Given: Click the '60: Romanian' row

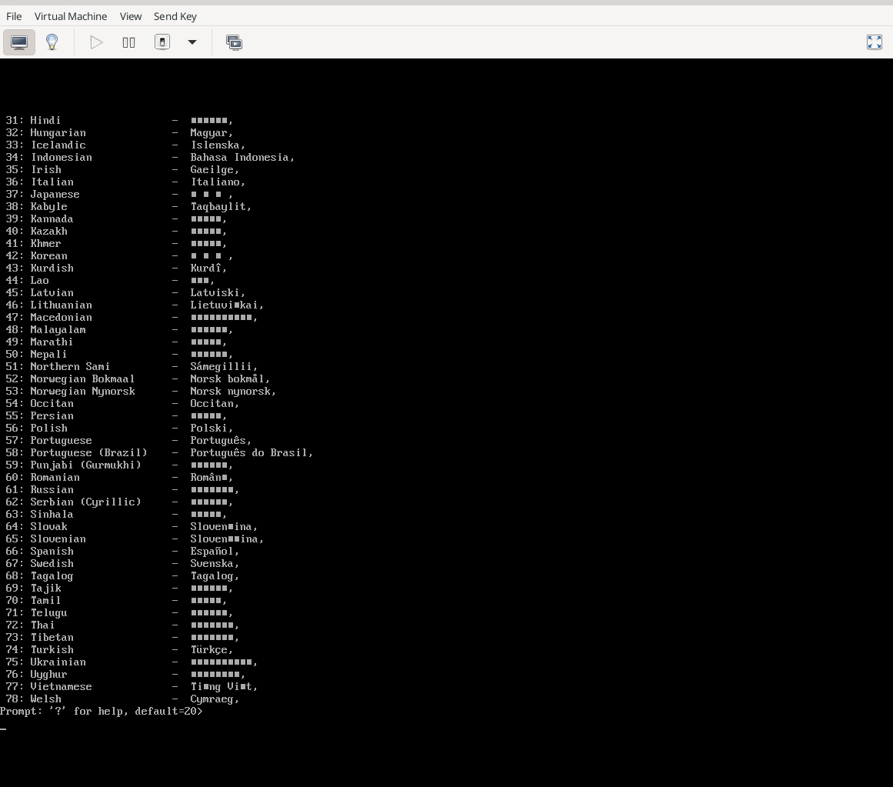Looking at the screenshot, I should pyautogui.click(x=119, y=478).
